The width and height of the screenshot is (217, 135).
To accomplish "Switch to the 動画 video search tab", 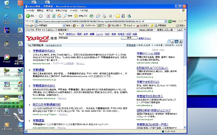I will (x=92, y=34).
